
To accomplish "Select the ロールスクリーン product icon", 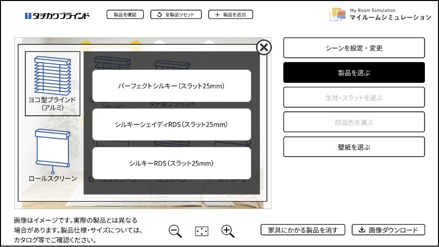I will 53,155.
